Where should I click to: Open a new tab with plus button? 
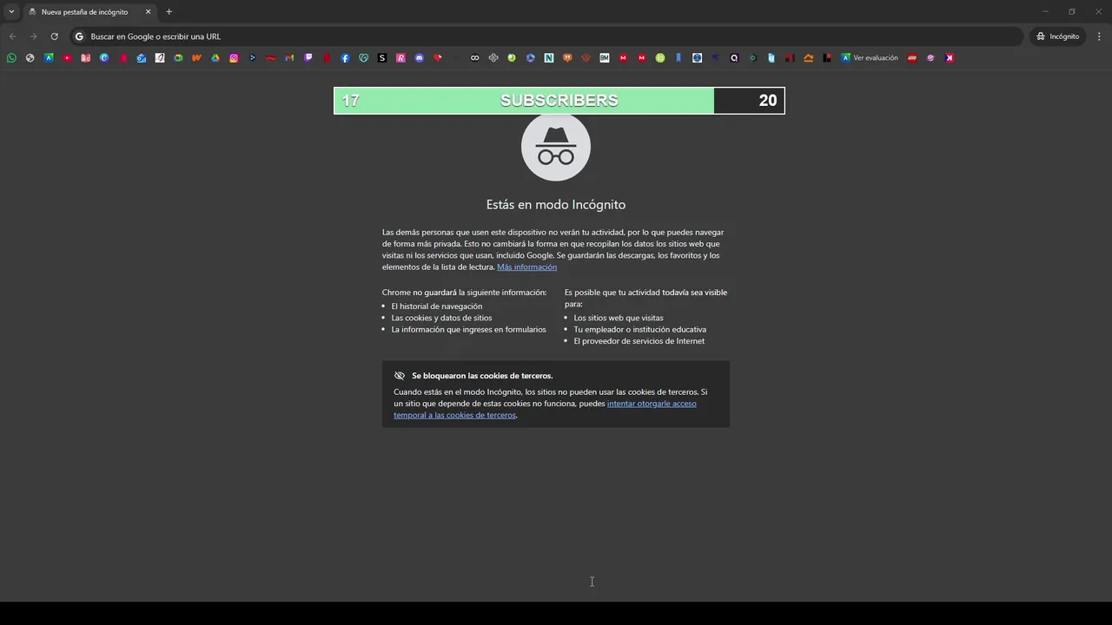click(x=169, y=12)
